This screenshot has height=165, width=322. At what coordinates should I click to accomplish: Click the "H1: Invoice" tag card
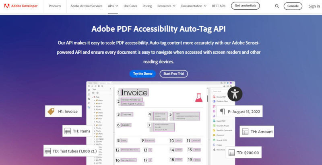[64, 111]
